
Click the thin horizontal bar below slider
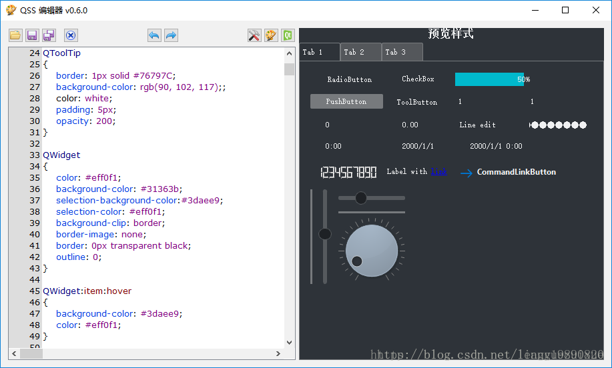pos(372,213)
